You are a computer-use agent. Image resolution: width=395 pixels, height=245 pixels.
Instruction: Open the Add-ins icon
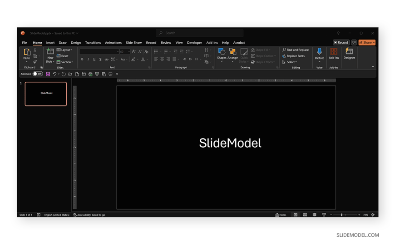[x=334, y=51]
